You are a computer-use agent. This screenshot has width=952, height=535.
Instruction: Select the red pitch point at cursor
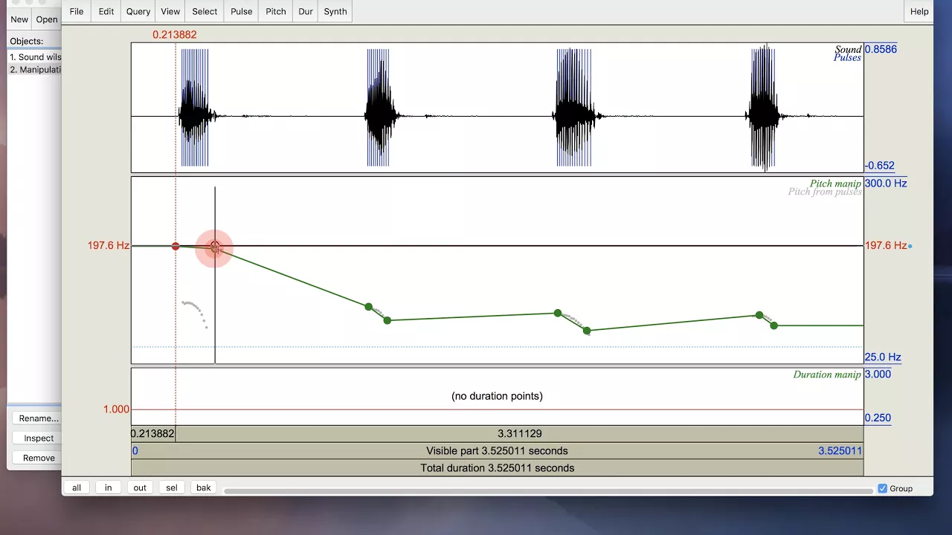coord(176,246)
